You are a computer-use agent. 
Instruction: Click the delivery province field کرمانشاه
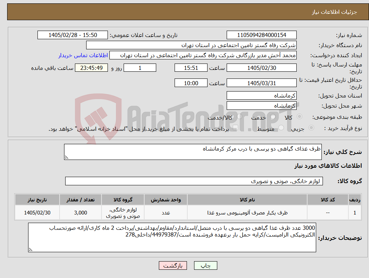(x=261, y=96)
